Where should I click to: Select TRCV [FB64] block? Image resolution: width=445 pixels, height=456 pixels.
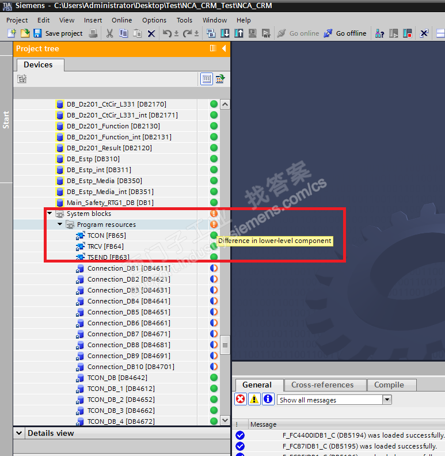pos(105,246)
